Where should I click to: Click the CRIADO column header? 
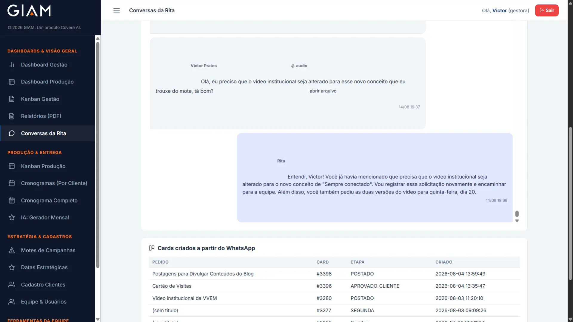point(444,262)
